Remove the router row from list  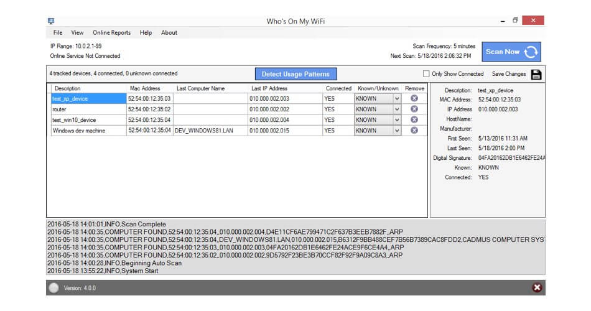[414, 109]
